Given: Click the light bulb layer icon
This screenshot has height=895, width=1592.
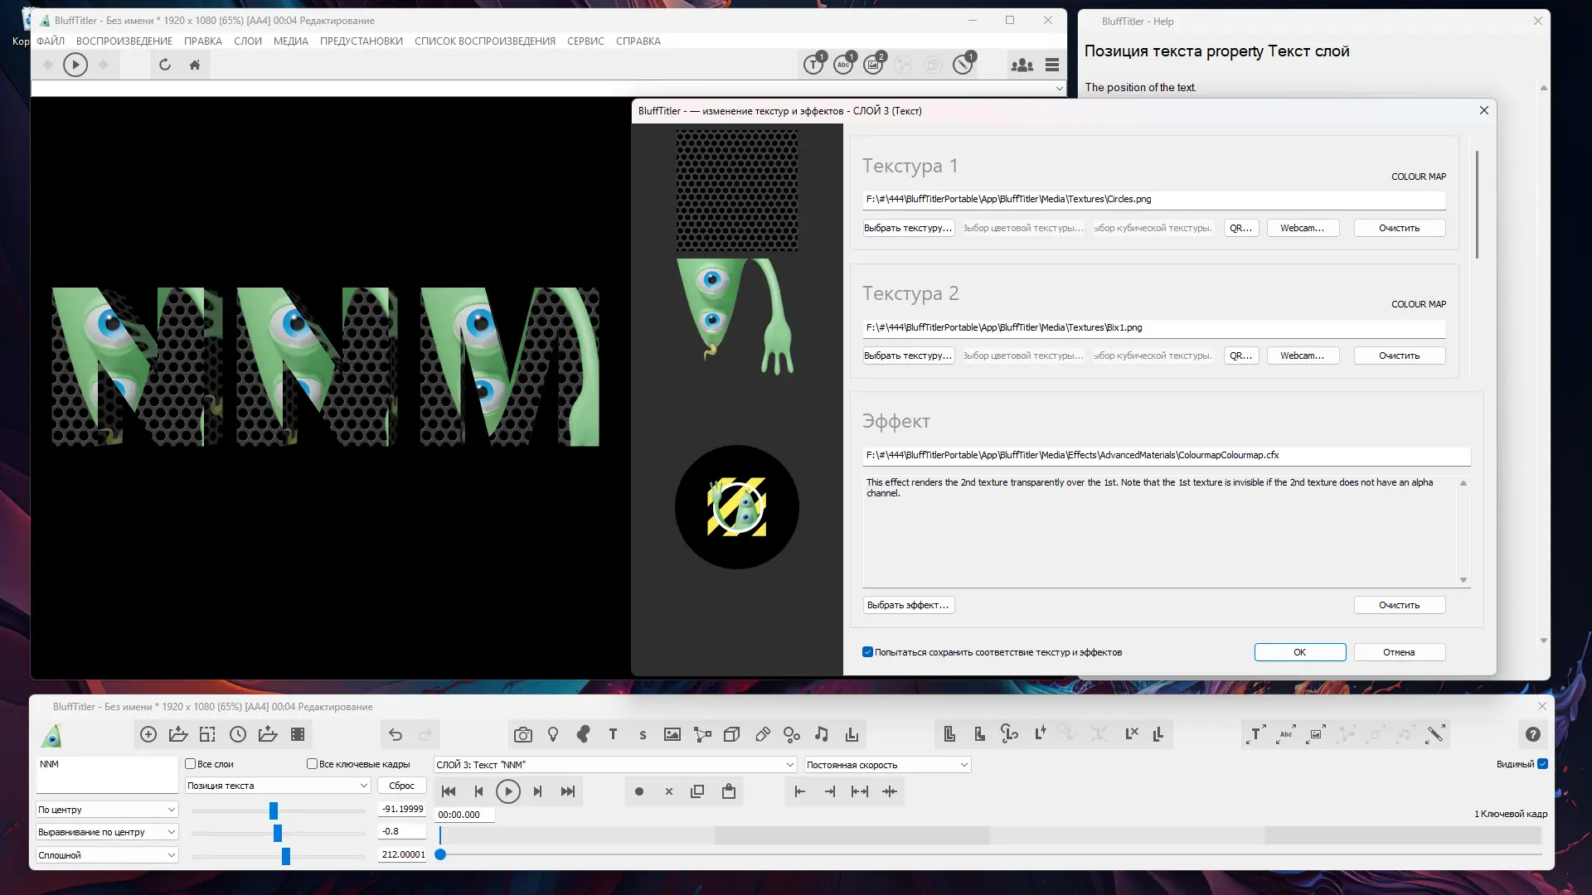Looking at the screenshot, I should coord(553,734).
